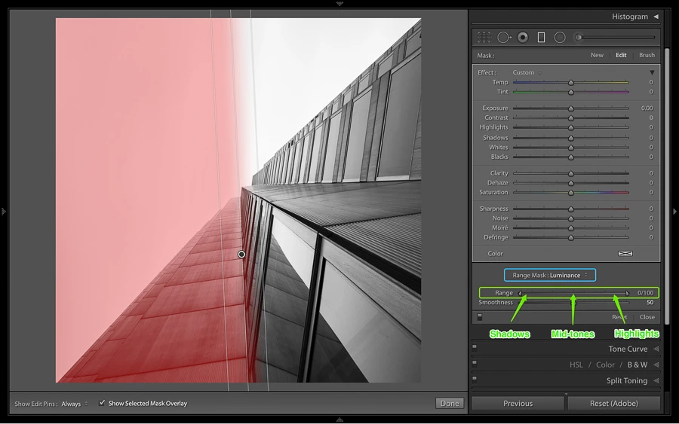Toggle the HSL / Color / B&W panel switch
679x424 pixels.
pos(475,363)
